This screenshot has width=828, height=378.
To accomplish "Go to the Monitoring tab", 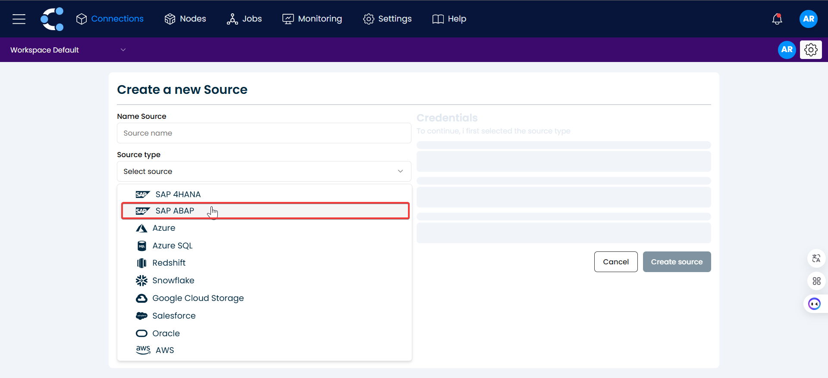I will tap(312, 19).
